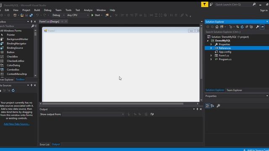Toggle Show All Files in Solution Explorer
Screen dimensions: 269x151
tap(251, 27)
